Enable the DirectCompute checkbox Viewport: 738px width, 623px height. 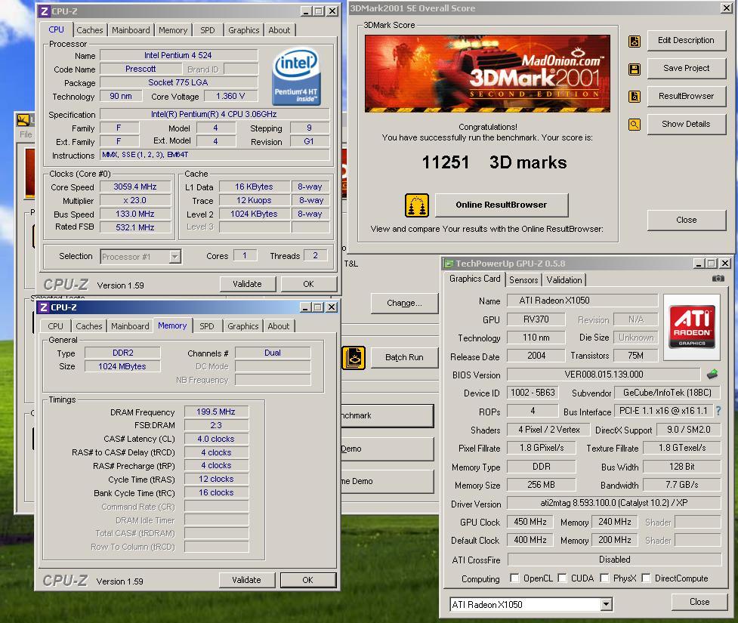(646, 578)
